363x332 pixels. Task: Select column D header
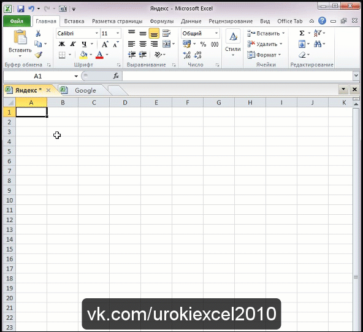point(125,102)
